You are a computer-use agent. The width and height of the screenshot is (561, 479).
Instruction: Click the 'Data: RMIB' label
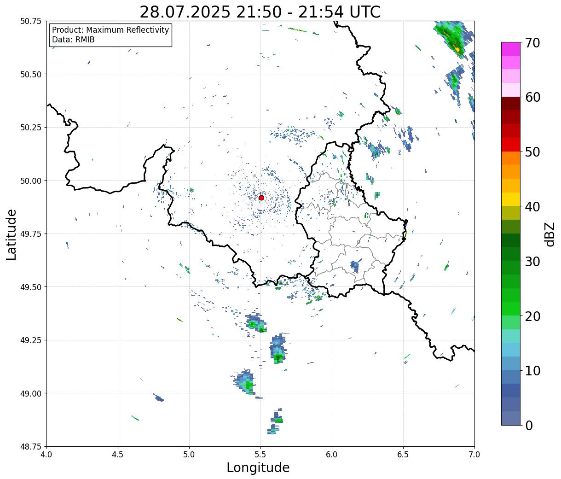coord(73,40)
